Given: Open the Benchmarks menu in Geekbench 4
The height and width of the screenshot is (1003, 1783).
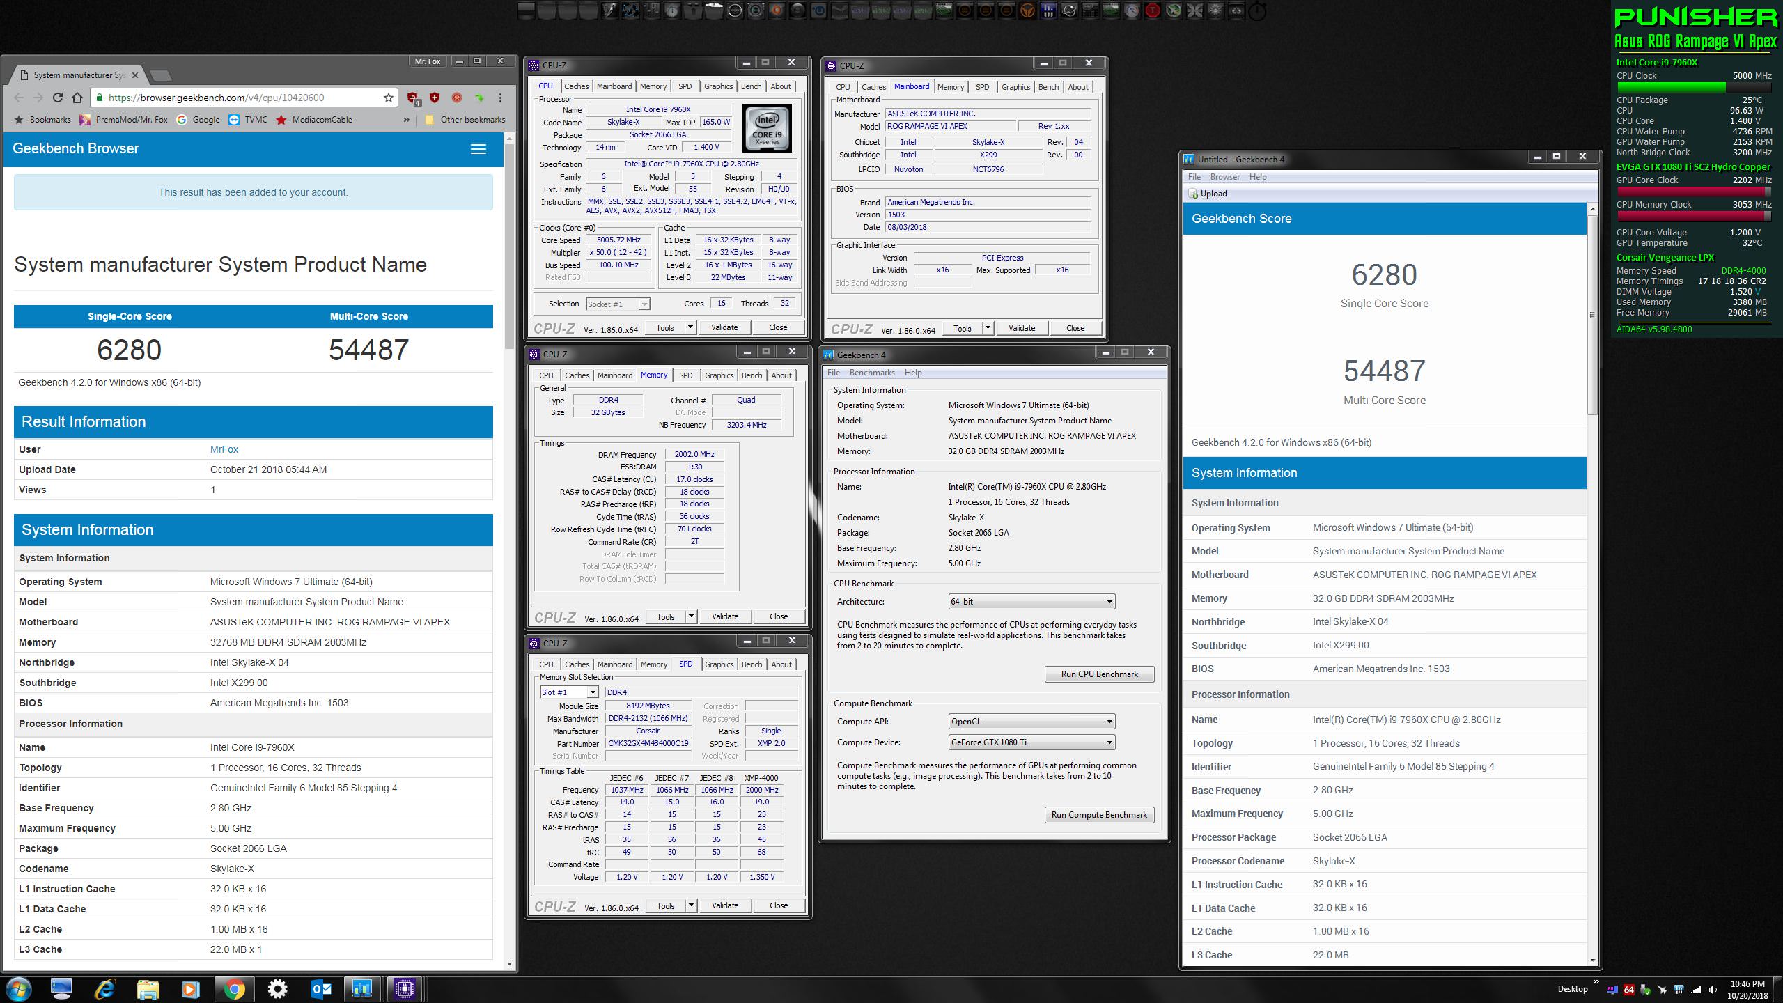Looking at the screenshot, I should [x=871, y=373].
